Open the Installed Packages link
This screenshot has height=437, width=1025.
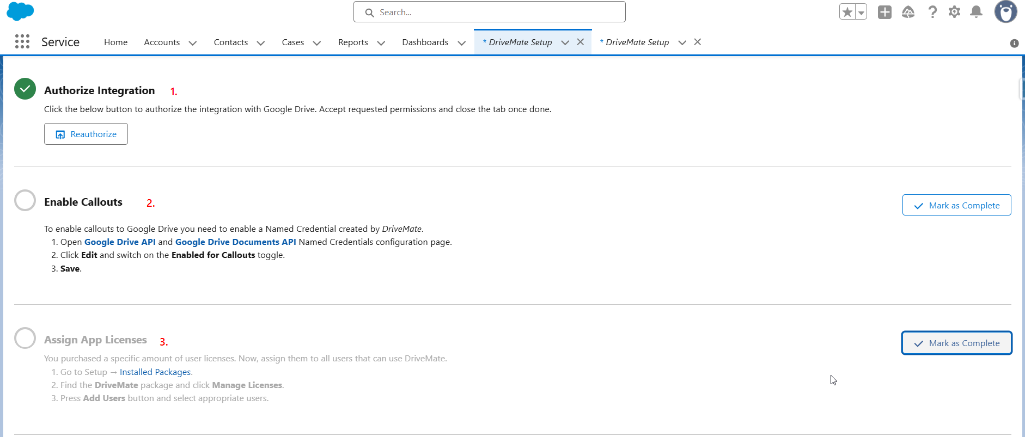coord(155,372)
